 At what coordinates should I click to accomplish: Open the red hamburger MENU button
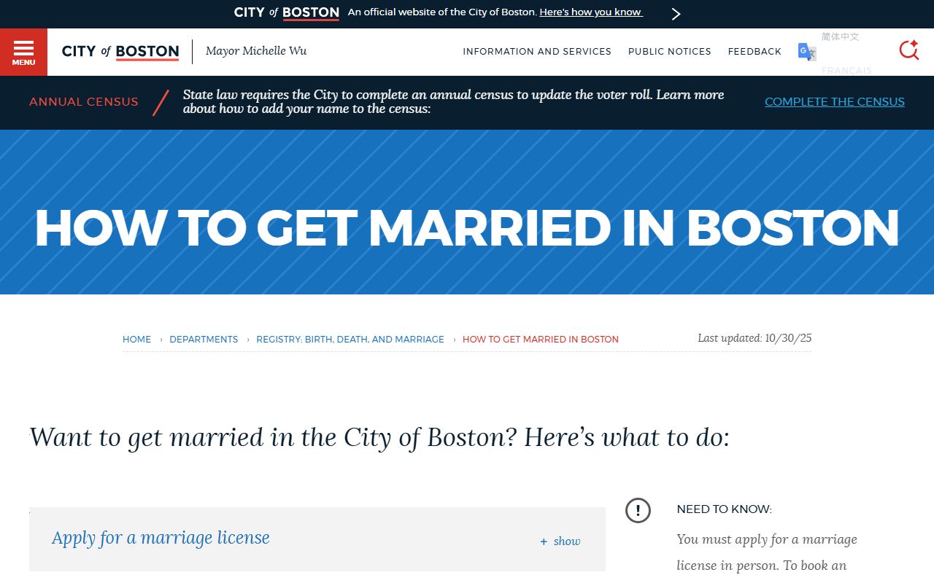point(23,52)
